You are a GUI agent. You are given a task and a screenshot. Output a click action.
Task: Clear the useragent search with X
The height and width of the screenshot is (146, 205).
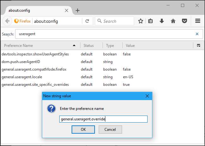coord(197,34)
